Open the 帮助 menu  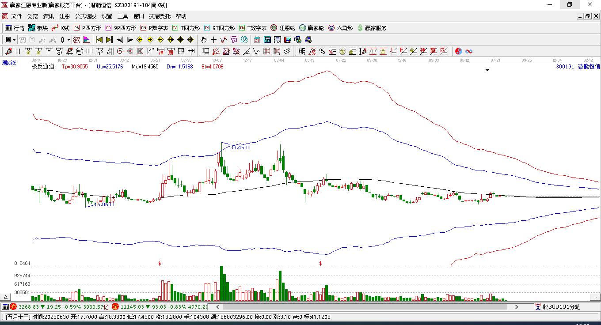pos(181,16)
